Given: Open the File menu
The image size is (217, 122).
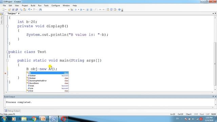Looking at the screenshot, I should point(4,5).
